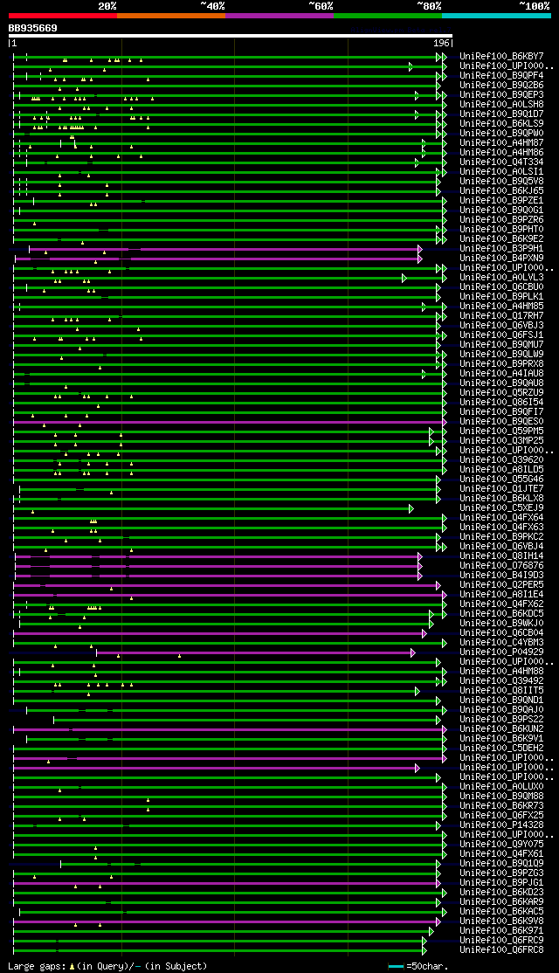Open hit UniRef100_B9Q2B6
559x973 pixels.
502,85
